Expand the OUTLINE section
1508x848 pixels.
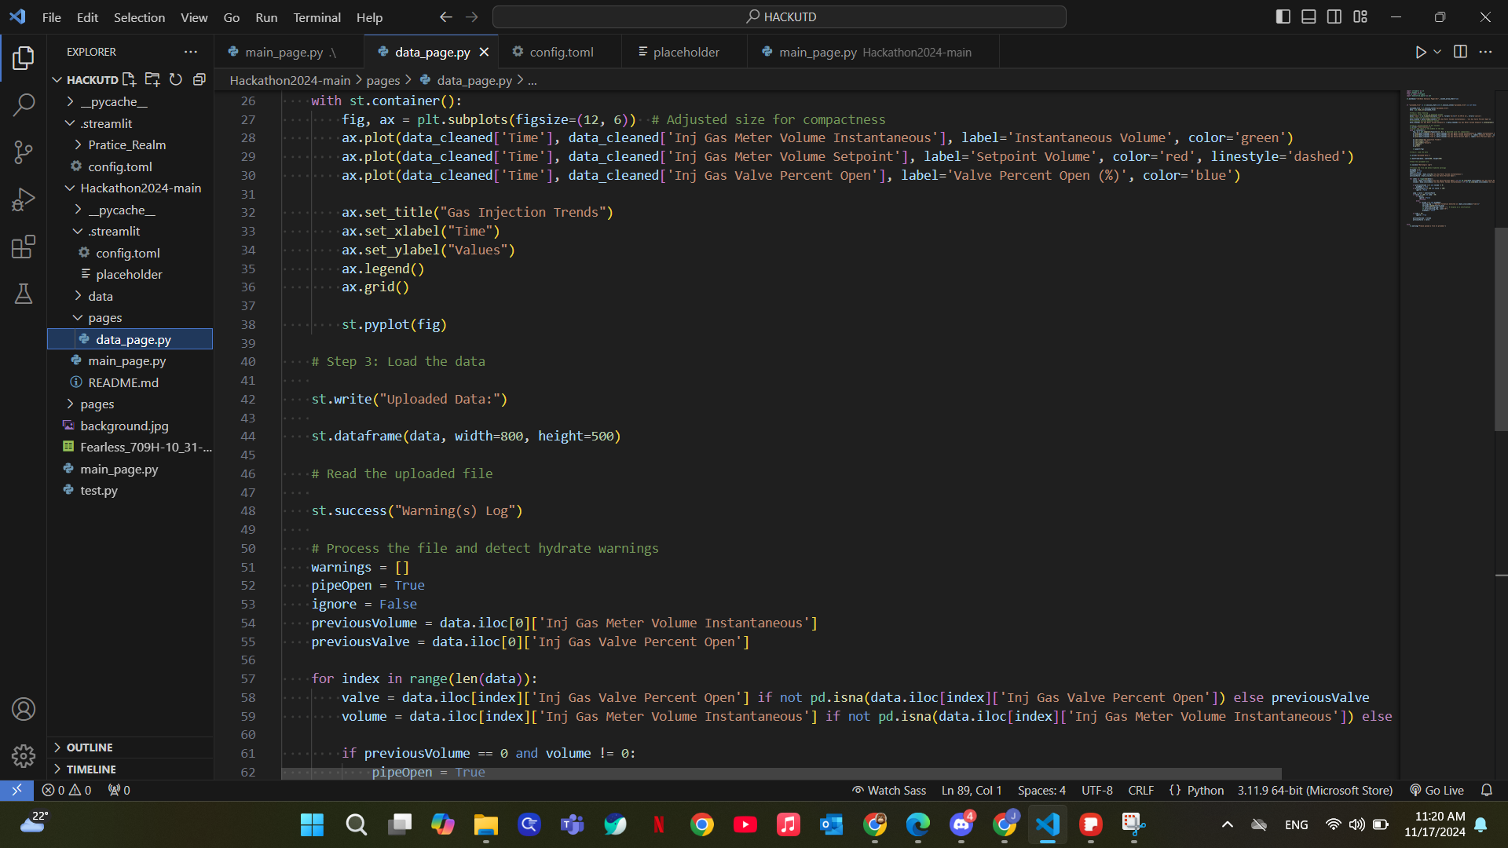pos(90,747)
